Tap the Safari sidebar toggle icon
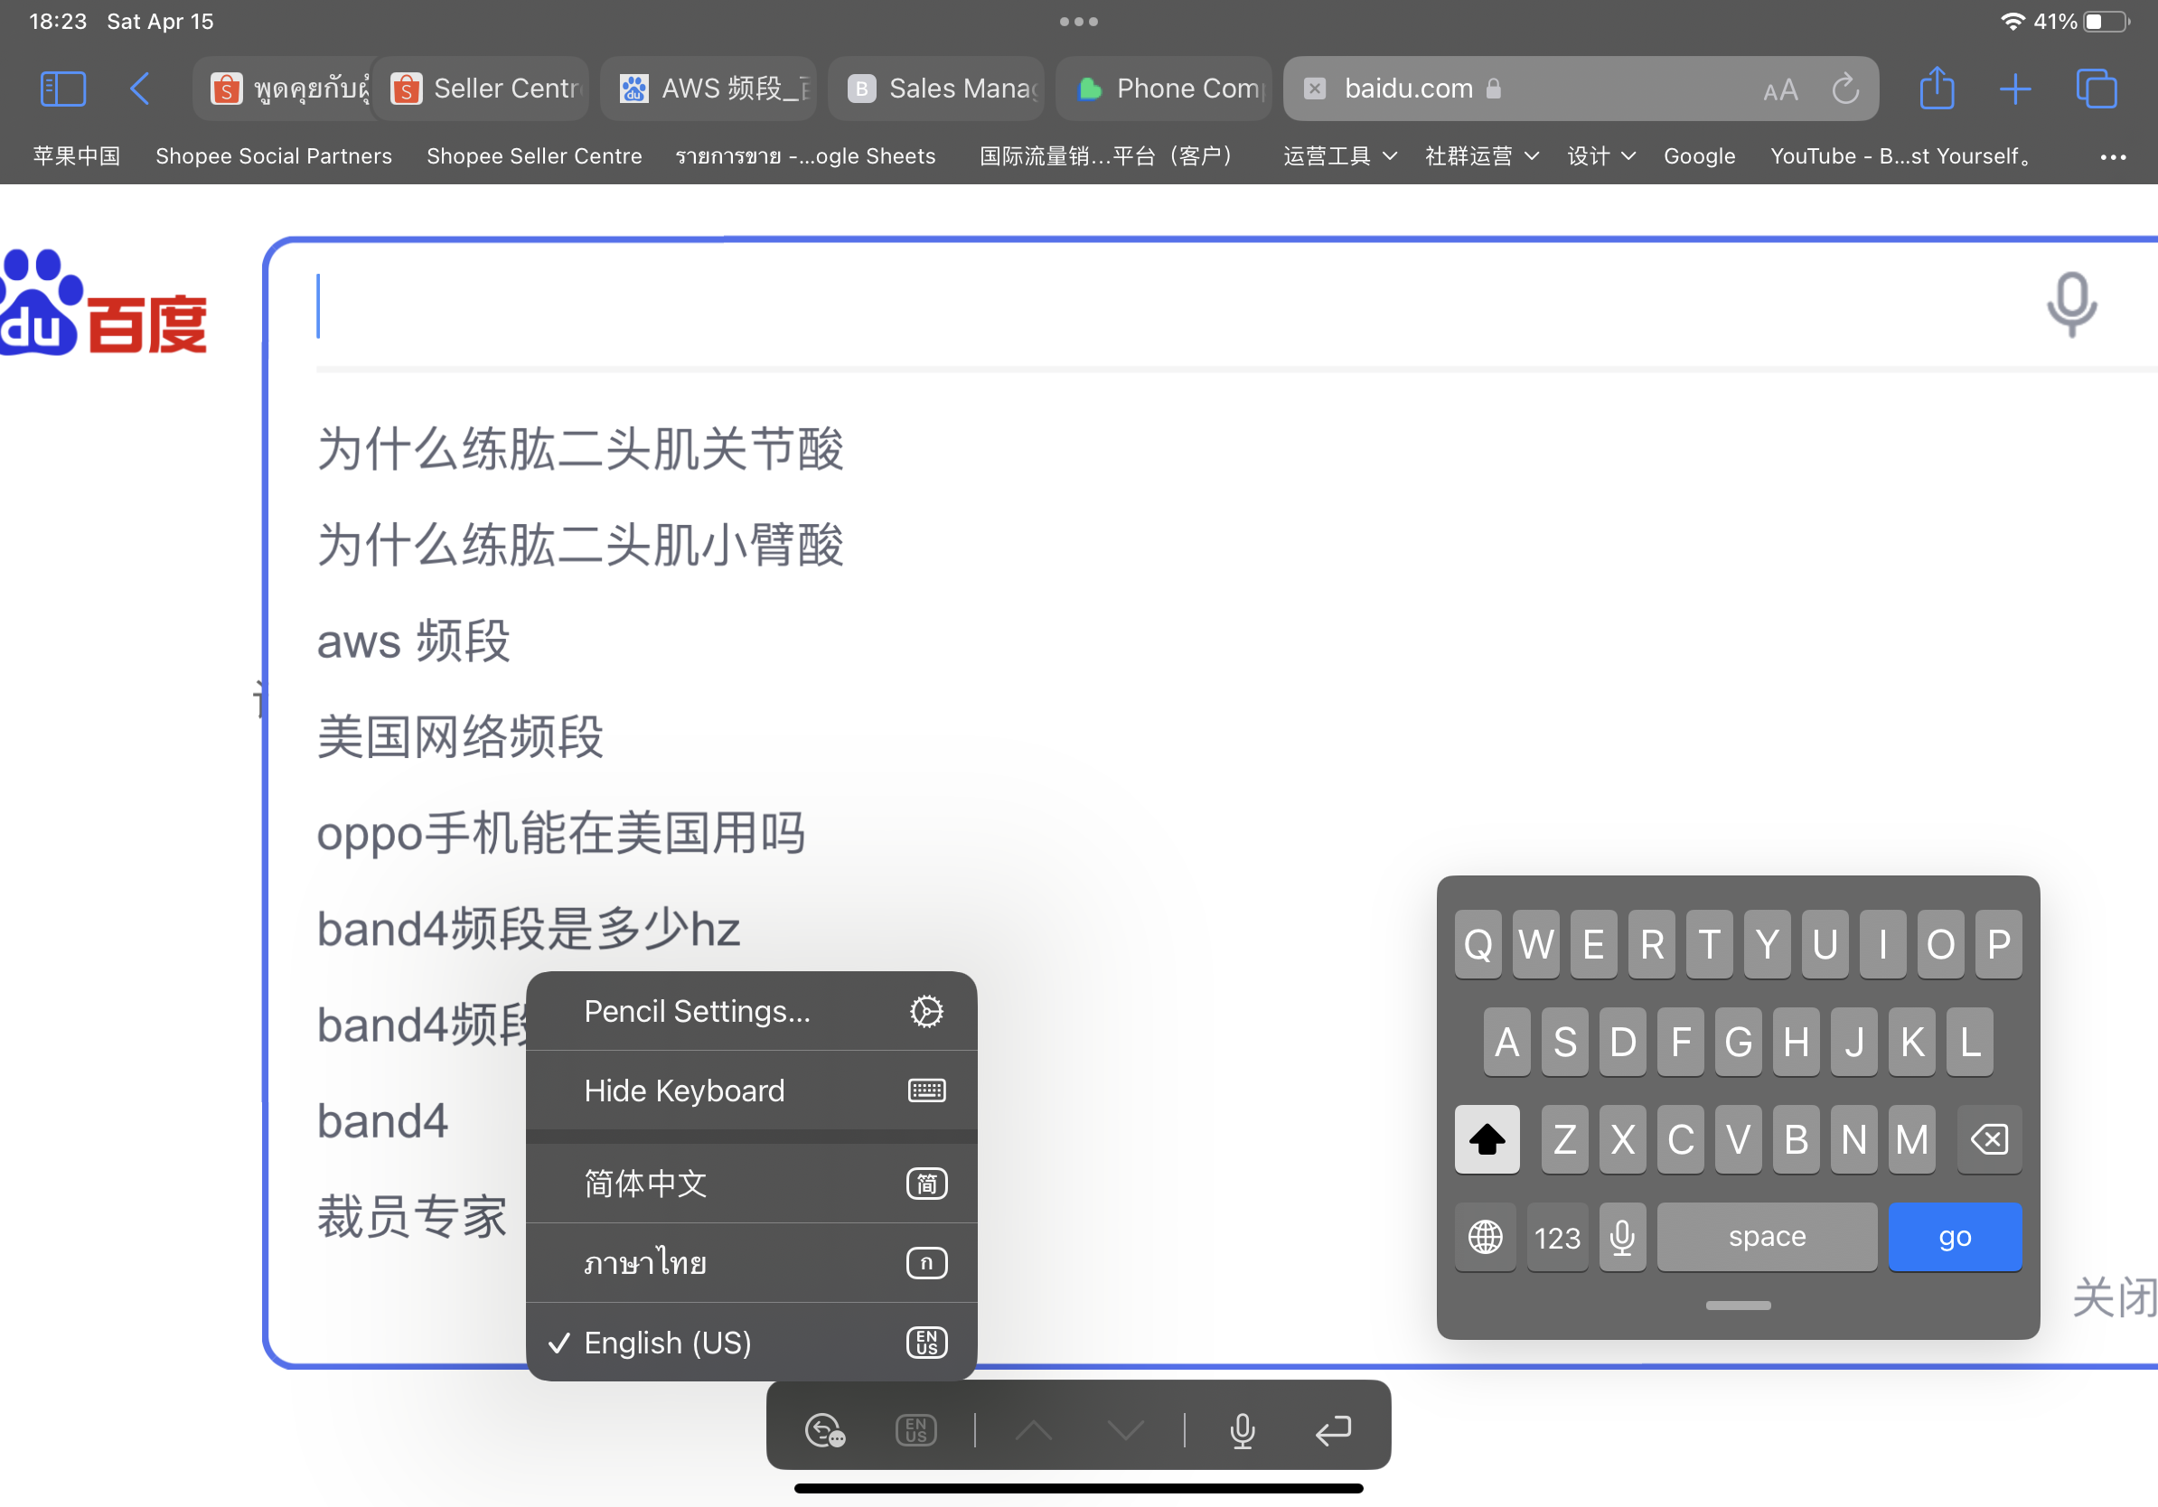This screenshot has width=2158, height=1507. point(63,89)
